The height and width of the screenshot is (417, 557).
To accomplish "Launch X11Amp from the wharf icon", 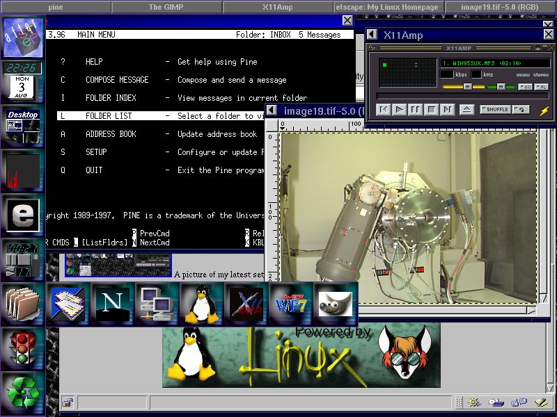I will [246, 304].
